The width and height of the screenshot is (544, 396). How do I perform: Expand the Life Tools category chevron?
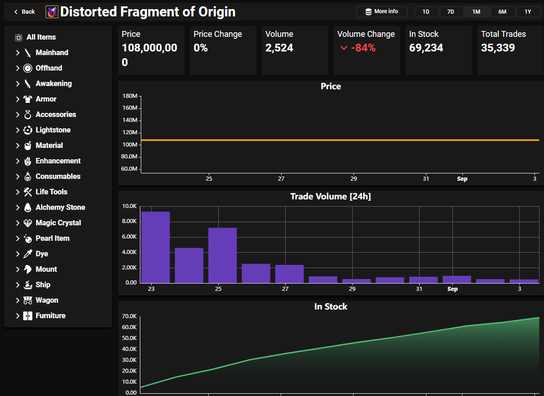click(x=18, y=192)
